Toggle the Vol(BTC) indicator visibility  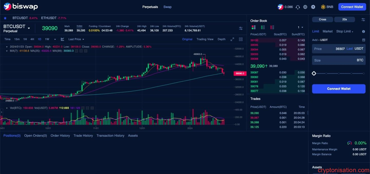83,108
